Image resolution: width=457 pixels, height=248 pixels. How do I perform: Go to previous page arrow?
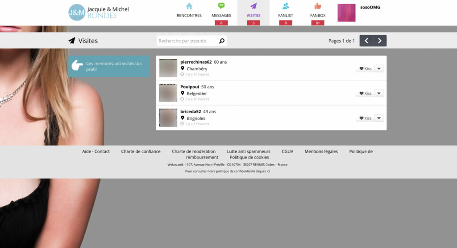coord(366,41)
